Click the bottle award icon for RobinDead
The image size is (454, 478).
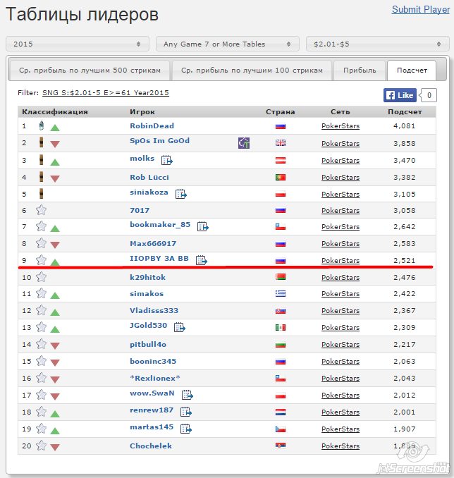pos(42,125)
